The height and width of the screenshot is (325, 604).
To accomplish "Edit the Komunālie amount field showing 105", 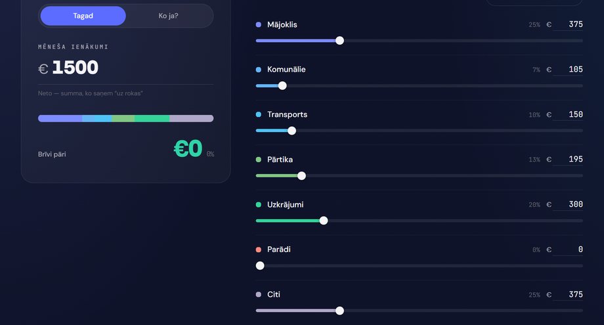I will [568, 70].
